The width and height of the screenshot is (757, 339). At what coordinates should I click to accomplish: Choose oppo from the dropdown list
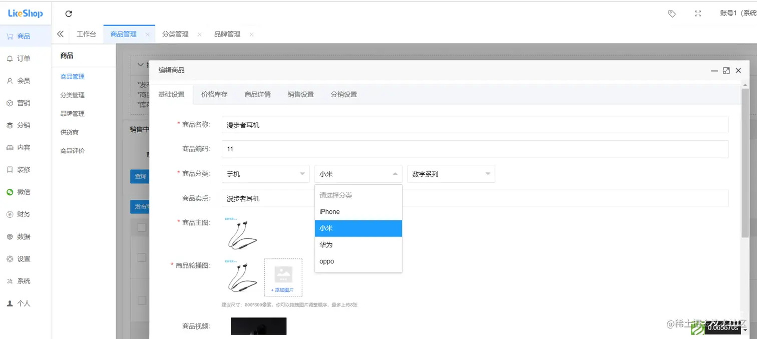coord(358,261)
